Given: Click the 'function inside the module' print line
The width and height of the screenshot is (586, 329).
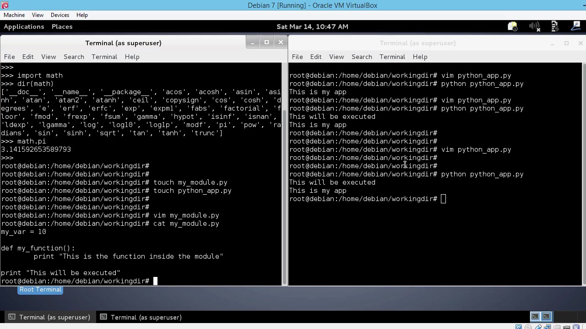Looking at the screenshot, I should coord(128,256).
